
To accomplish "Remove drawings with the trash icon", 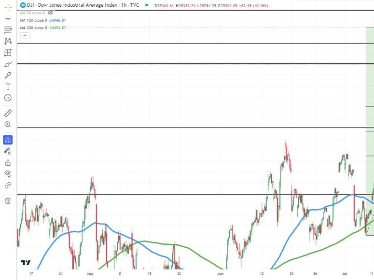I will pyautogui.click(x=8, y=200).
